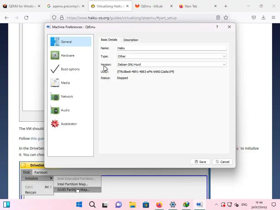Toggle reader view for the page
Image resolution: width=280 pixels, height=210 pixels.
[218, 17]
